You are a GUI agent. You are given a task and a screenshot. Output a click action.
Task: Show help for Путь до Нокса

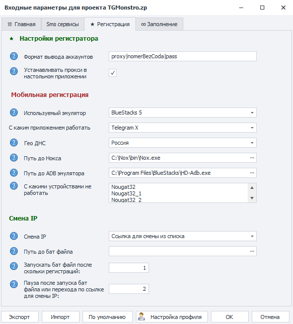(14, 158)
